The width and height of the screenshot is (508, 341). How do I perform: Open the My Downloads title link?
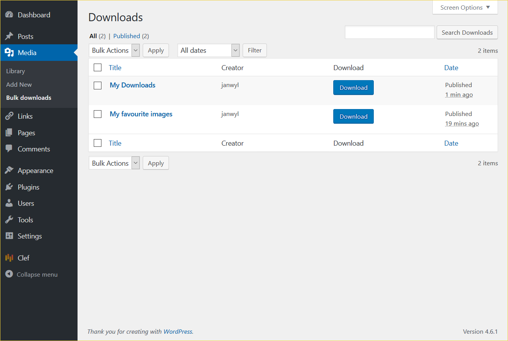click(x=132, y=85)
